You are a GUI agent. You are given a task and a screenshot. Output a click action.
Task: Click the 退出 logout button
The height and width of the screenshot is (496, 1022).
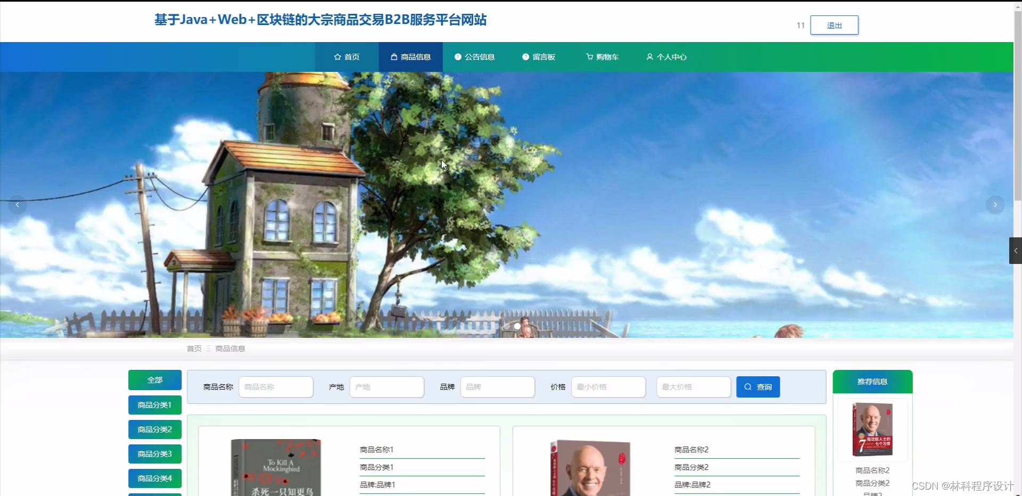coord(834,25)
